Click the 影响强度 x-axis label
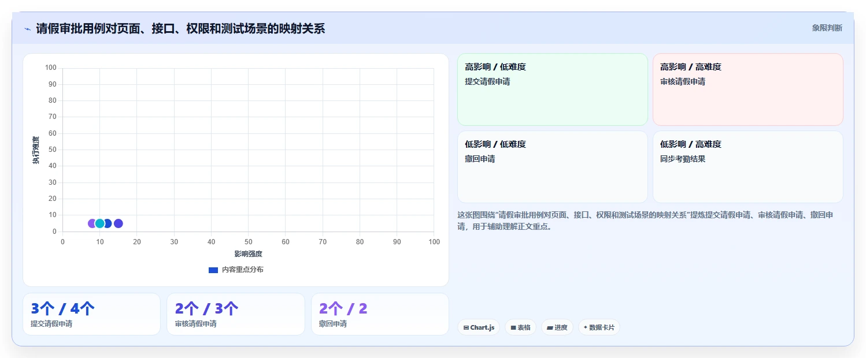This screenshot has width=866, height=358. [x=248, y=254]
